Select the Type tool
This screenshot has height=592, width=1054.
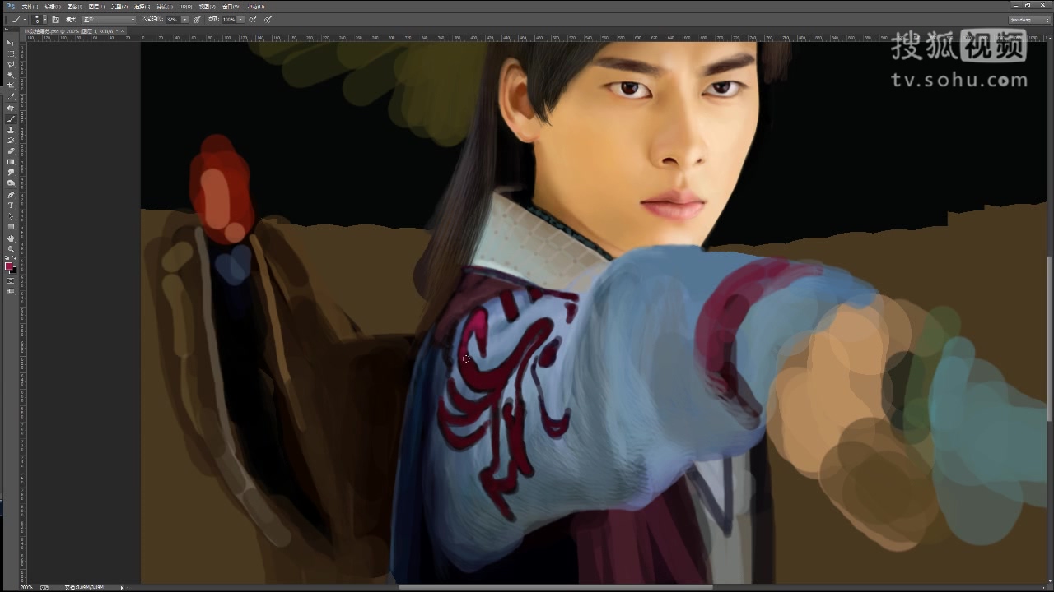tap(11, 205)
